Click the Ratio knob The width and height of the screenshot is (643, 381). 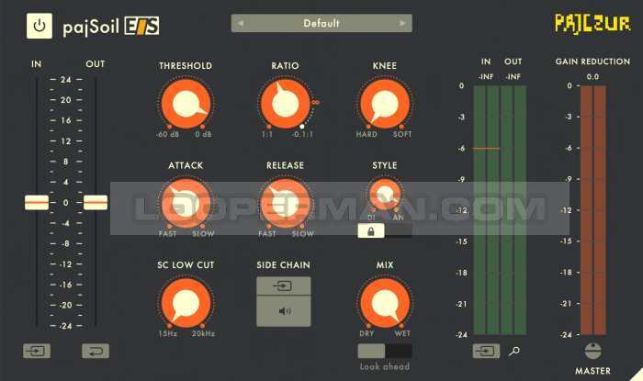[286, 104]
